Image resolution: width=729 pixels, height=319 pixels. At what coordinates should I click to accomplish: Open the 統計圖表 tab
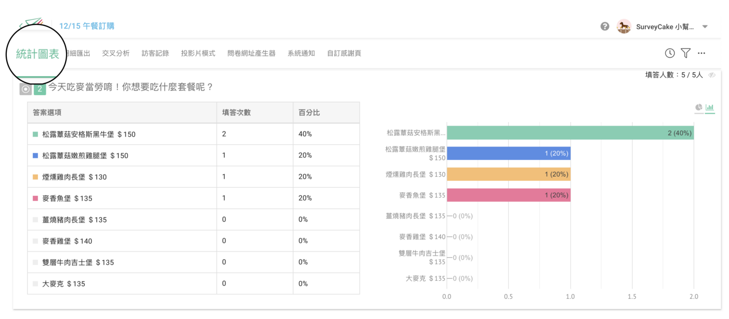tap(37, 54)
